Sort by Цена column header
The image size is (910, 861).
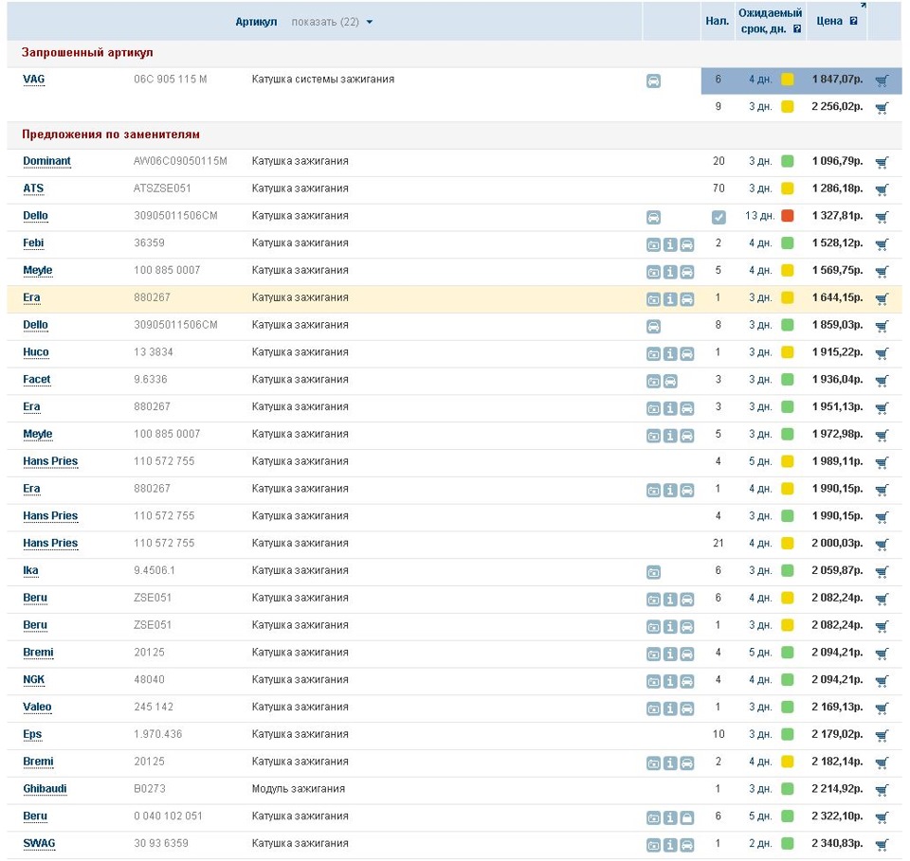click(829, 21)
